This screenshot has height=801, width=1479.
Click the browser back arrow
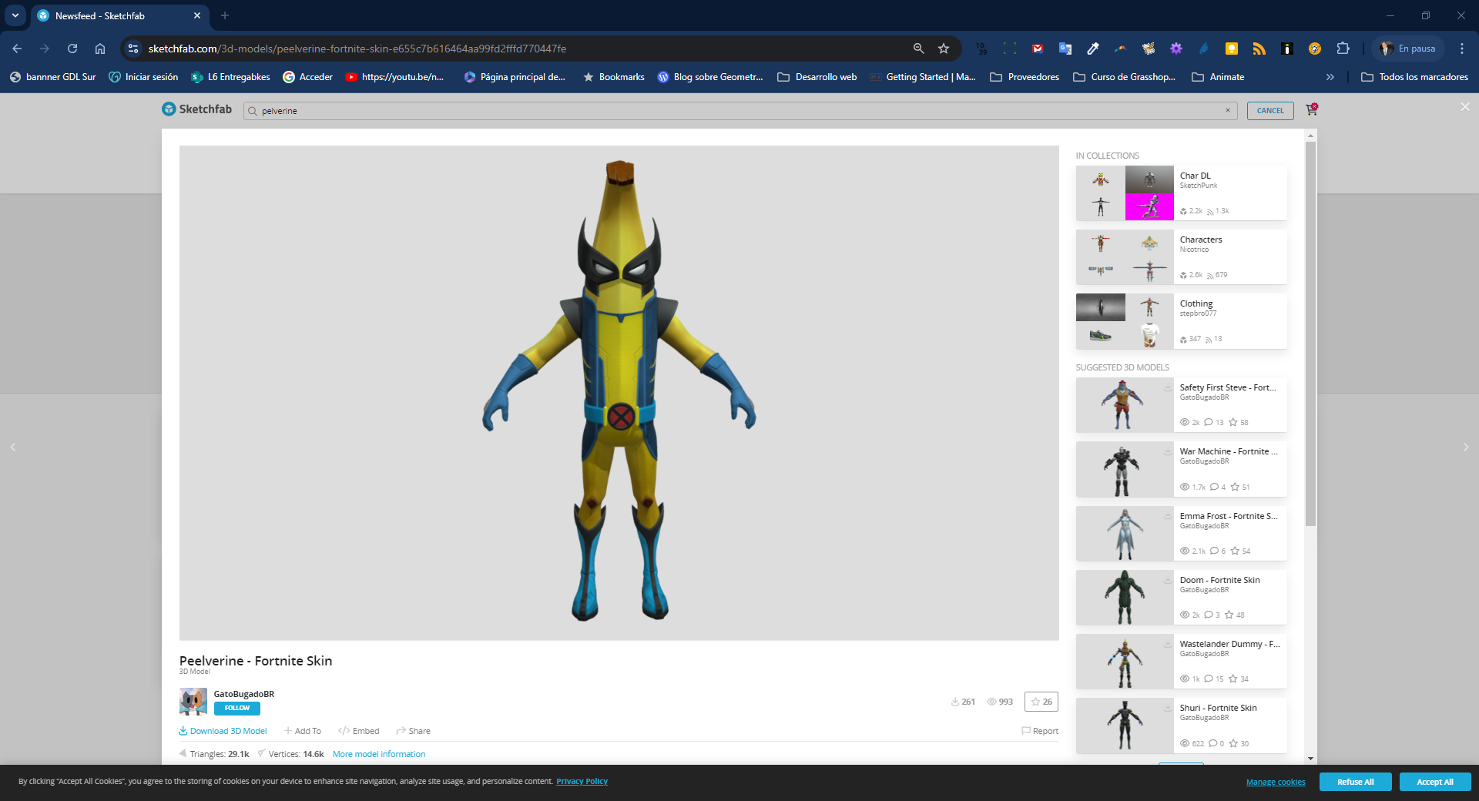(17, 49)
